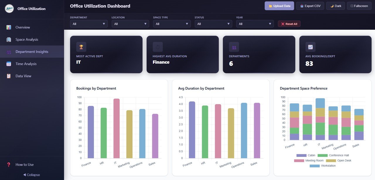Switch to the Time Analysis section
Image resolution: width=375 pixels, height=180 pixels.
[26, 64]
